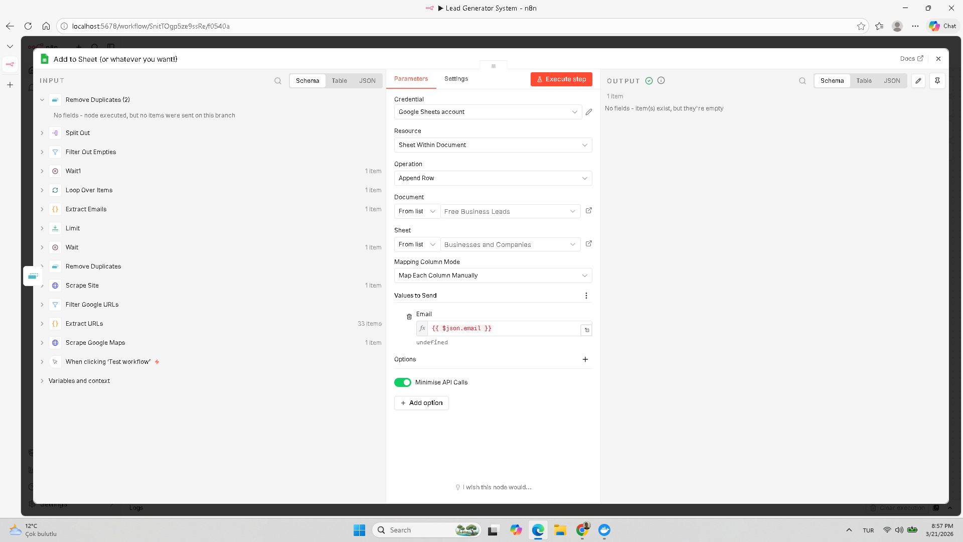
Task: Pin the output data with the pin icon
Action: click(x=937, y=81)
